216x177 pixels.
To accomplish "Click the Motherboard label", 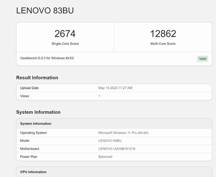I will tap(29, 149).
